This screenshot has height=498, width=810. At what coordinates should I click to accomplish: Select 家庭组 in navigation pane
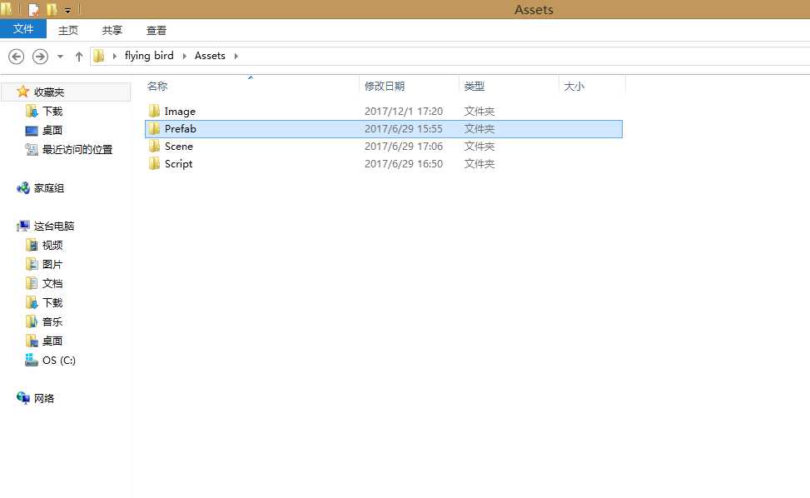pos(49,188)
